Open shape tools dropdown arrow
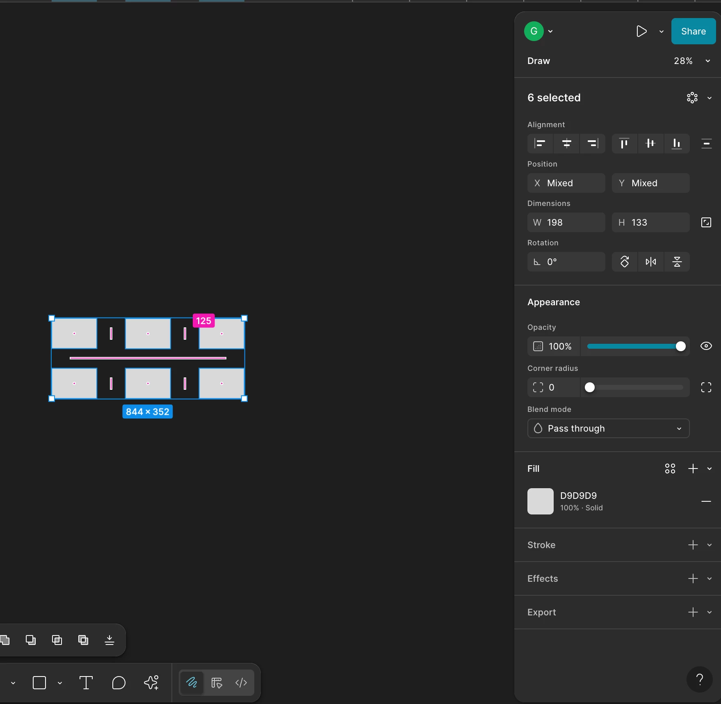 pyautogui.click(x=60, y=683)
